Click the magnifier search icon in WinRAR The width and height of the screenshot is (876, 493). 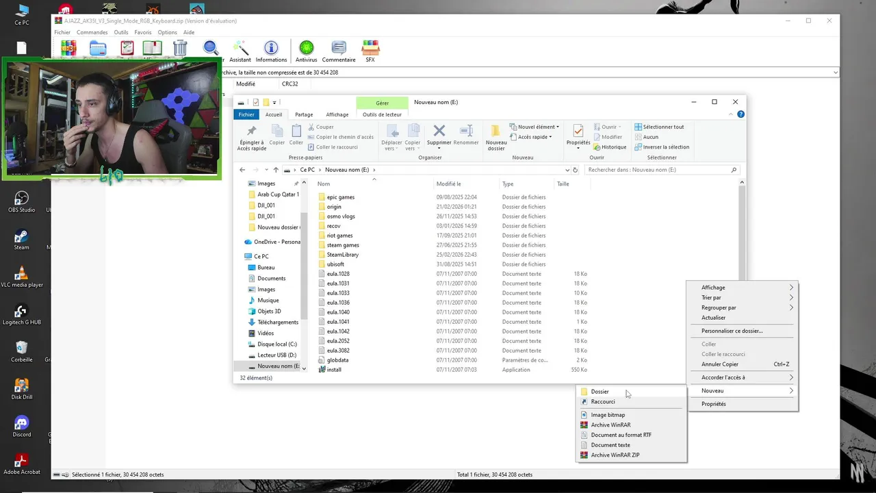point(211,48)
